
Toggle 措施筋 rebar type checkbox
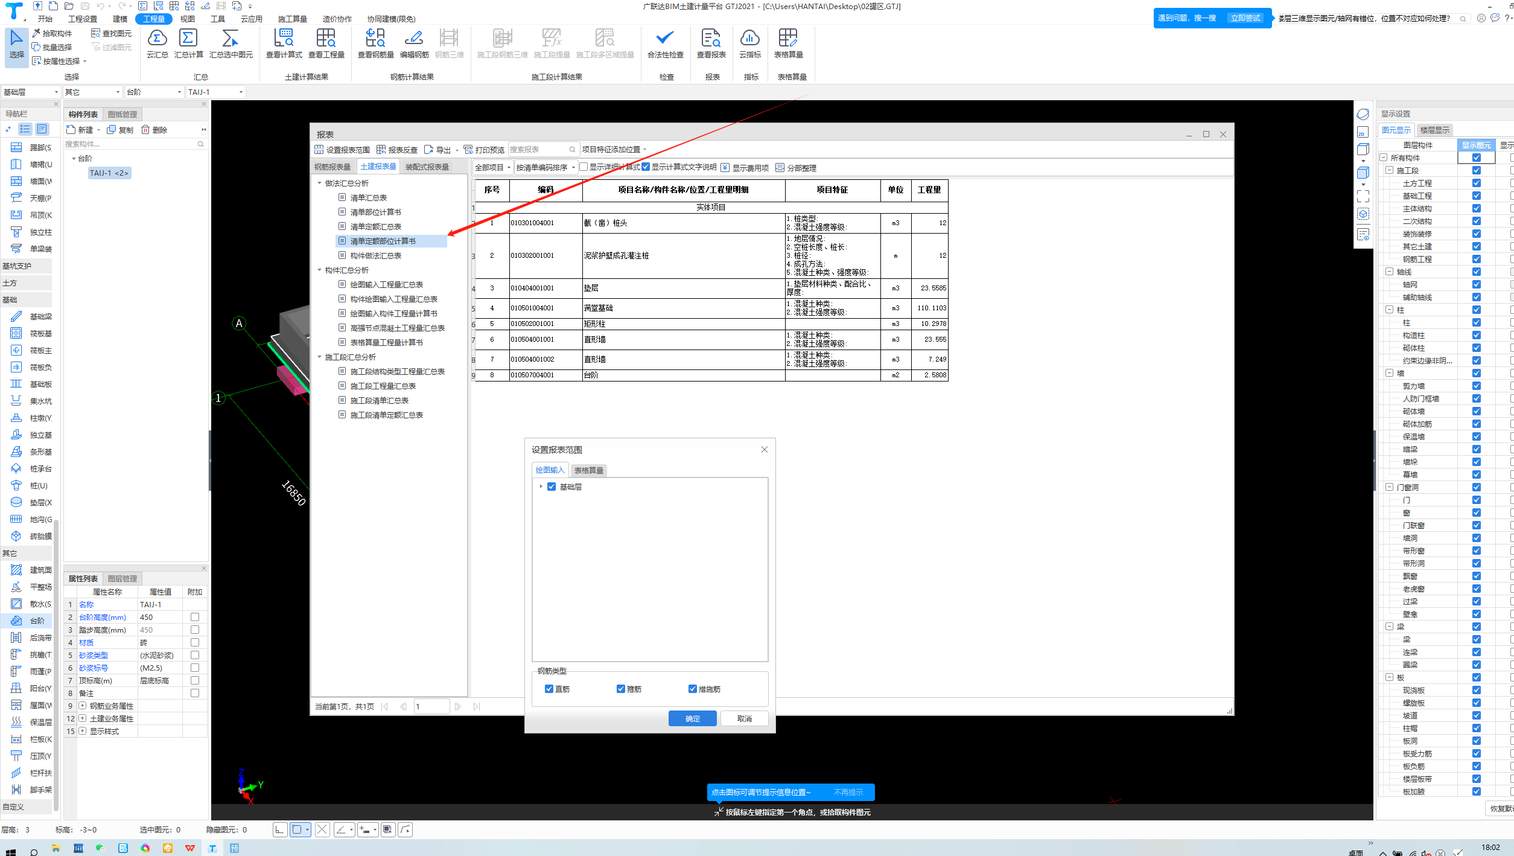point(693,689)
